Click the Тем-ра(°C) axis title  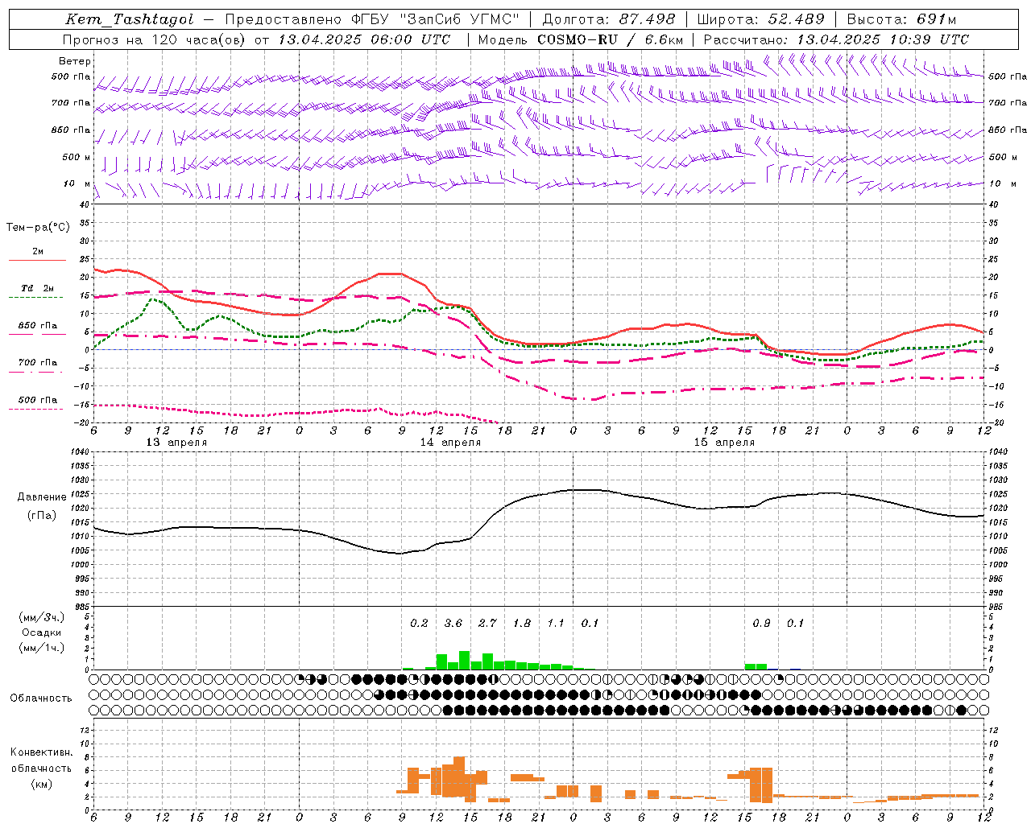[39, 228]
